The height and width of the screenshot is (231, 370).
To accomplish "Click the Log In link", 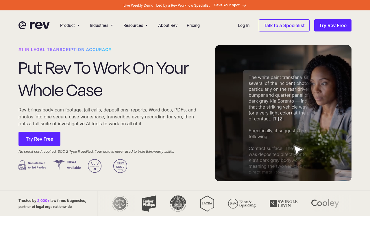I will click(244, 25).
